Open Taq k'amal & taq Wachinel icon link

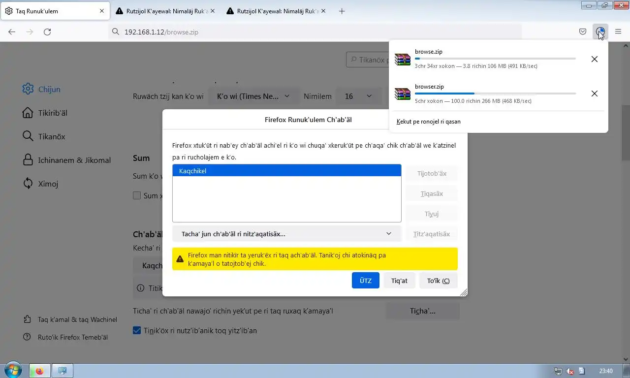pyautogui.click(x=27, y=319)
